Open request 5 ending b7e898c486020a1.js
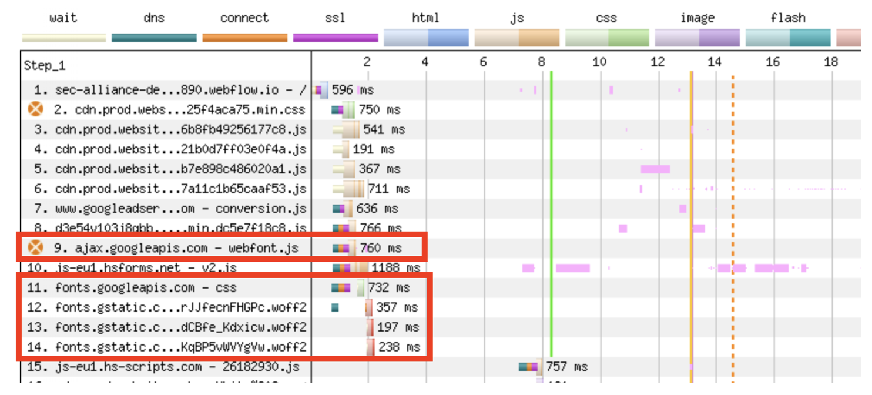This screenshot has width=872, height=395. (170, 169)
